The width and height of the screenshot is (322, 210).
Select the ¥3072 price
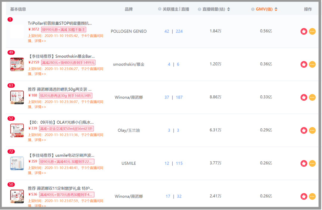(x=34, y=29)
